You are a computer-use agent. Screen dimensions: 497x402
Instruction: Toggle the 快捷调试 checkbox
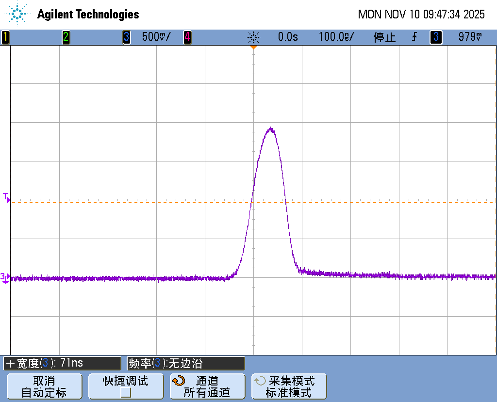[126, 392]
